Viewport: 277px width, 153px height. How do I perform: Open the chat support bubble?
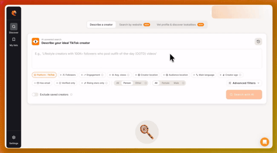click(x=265, y=142)
